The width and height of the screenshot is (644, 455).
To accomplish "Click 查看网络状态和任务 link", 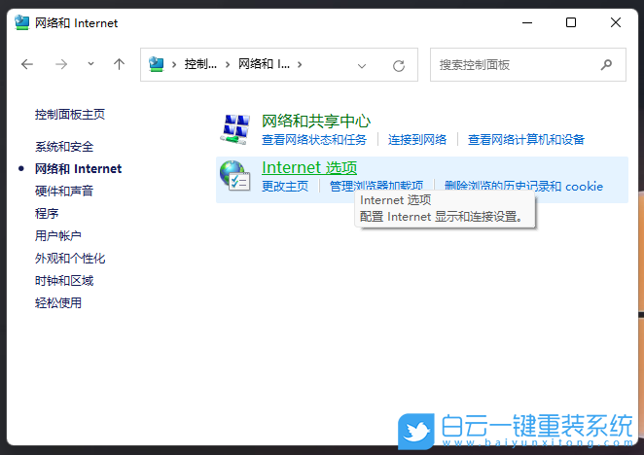I will [314, 140].
